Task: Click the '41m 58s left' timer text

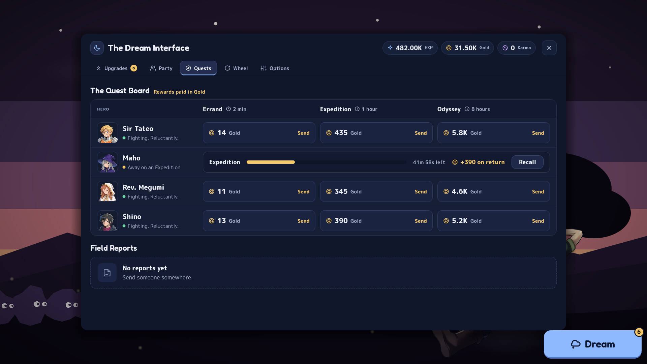Action: [429, 162]
